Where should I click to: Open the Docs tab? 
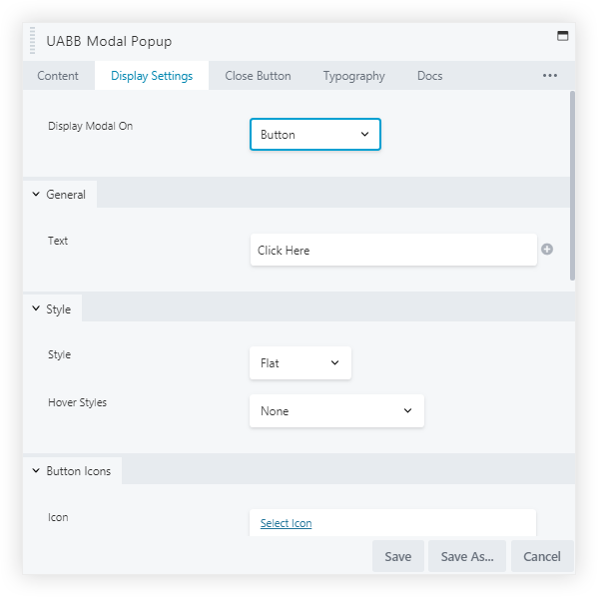tap(430, 76)
